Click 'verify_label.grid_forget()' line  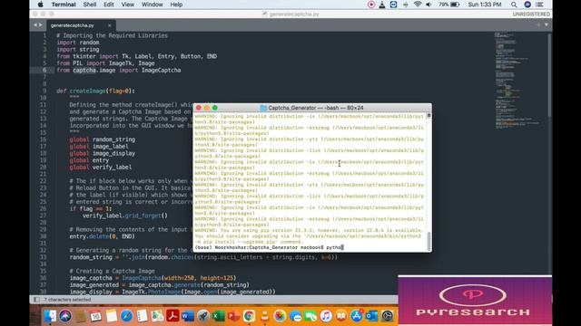click(x=125, y=216)
